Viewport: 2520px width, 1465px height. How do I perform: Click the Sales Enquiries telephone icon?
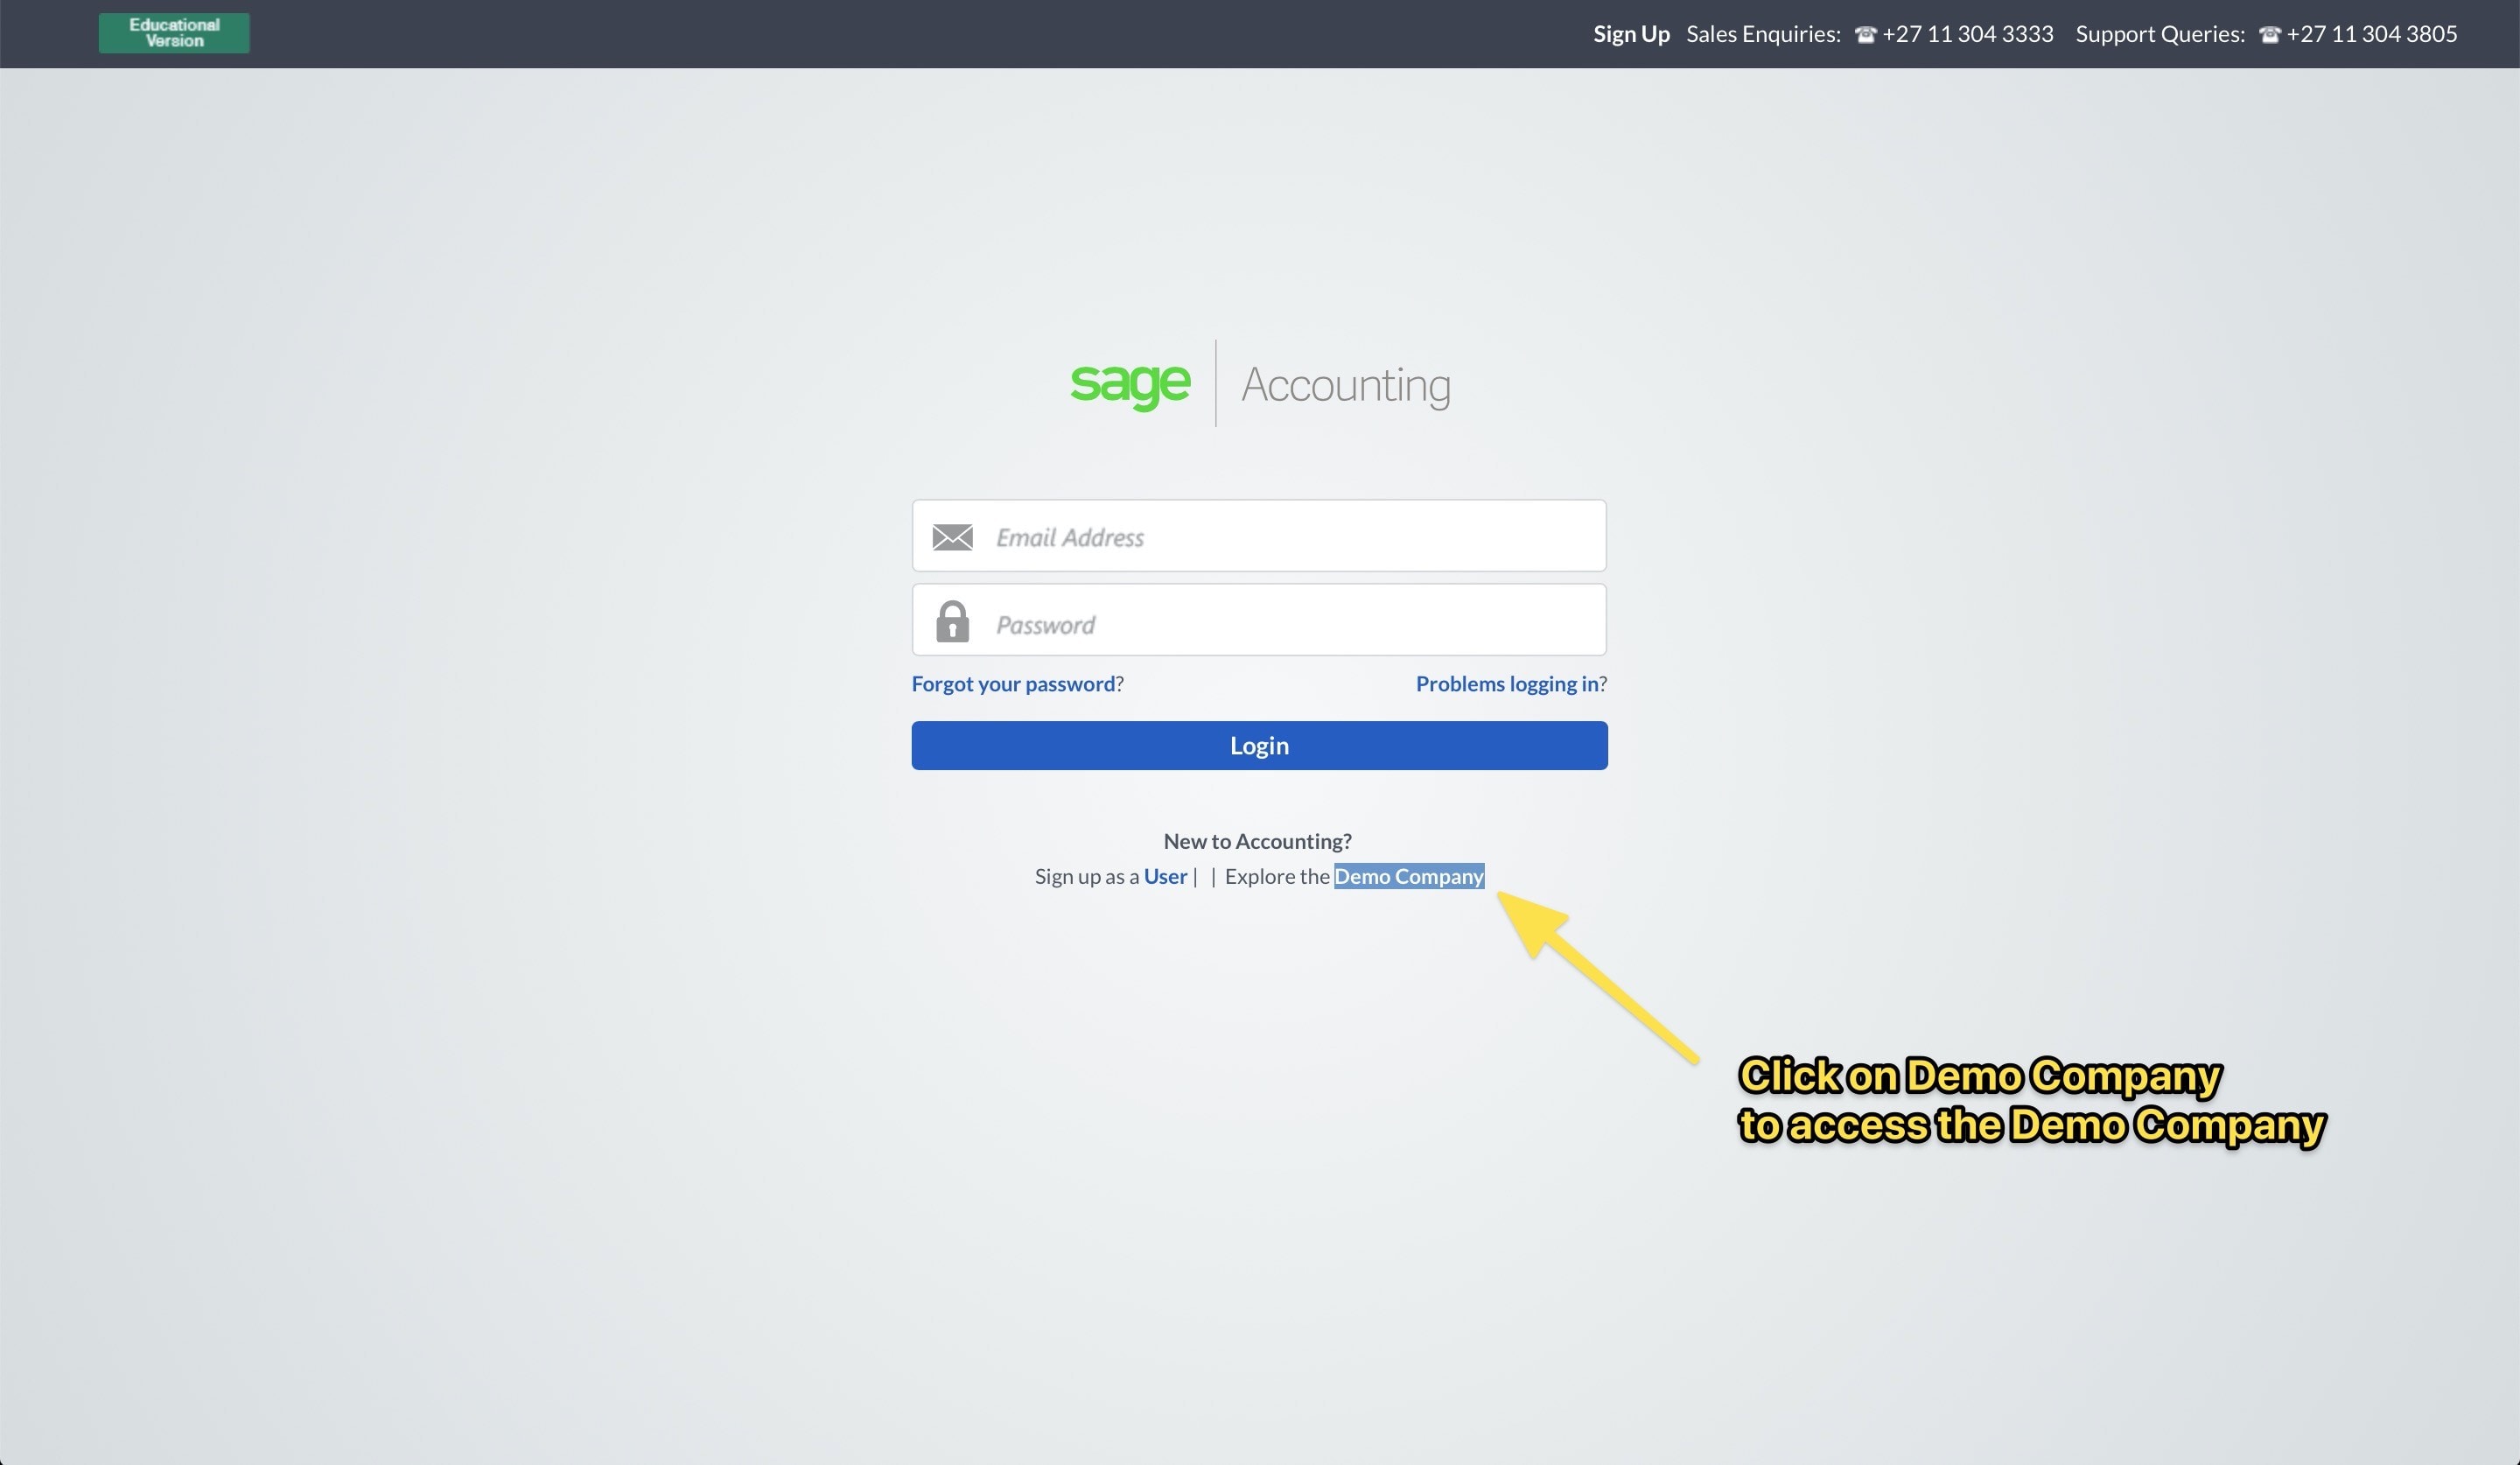click(1864, 35)
